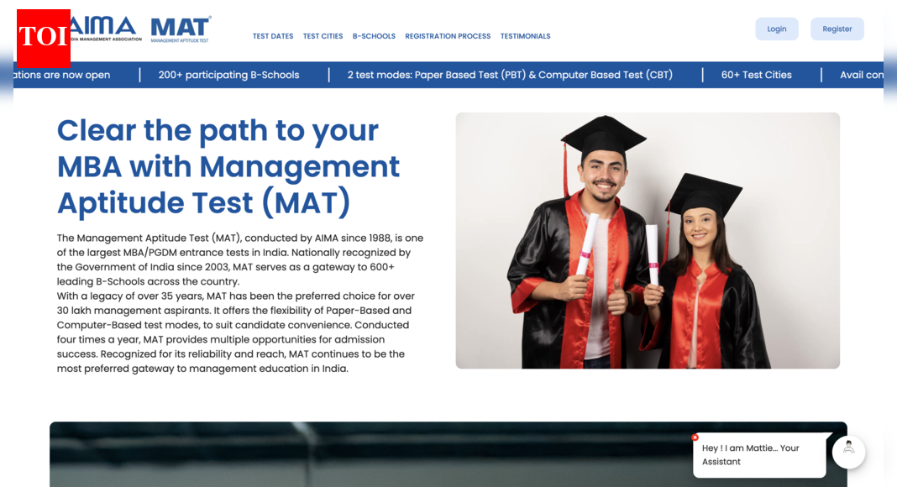The height and width of the screenshot is (487, 897).
Task: Click the graduates photo in the hero section
Action: click(647, 239)
